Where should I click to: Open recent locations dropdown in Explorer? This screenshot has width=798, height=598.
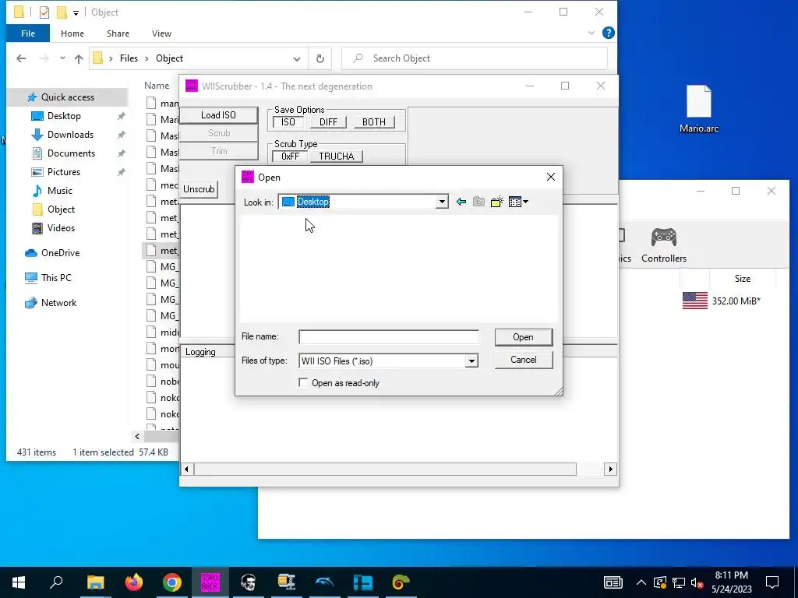tap(62, 58)
